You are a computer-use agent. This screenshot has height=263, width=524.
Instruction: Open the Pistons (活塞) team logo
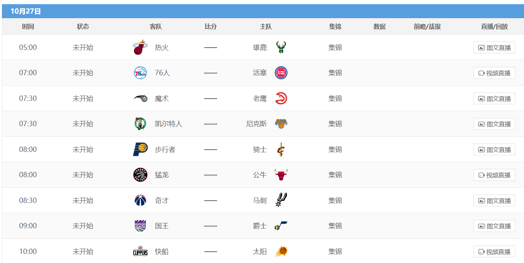point(281,73)
